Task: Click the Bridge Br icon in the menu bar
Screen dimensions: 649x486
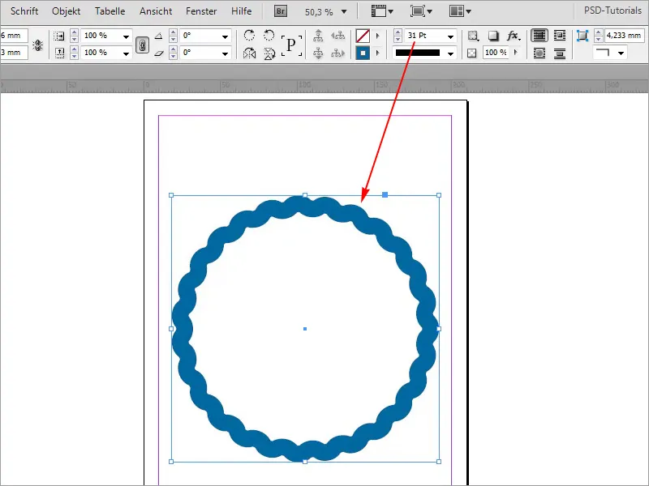Action: pos(280,11)
